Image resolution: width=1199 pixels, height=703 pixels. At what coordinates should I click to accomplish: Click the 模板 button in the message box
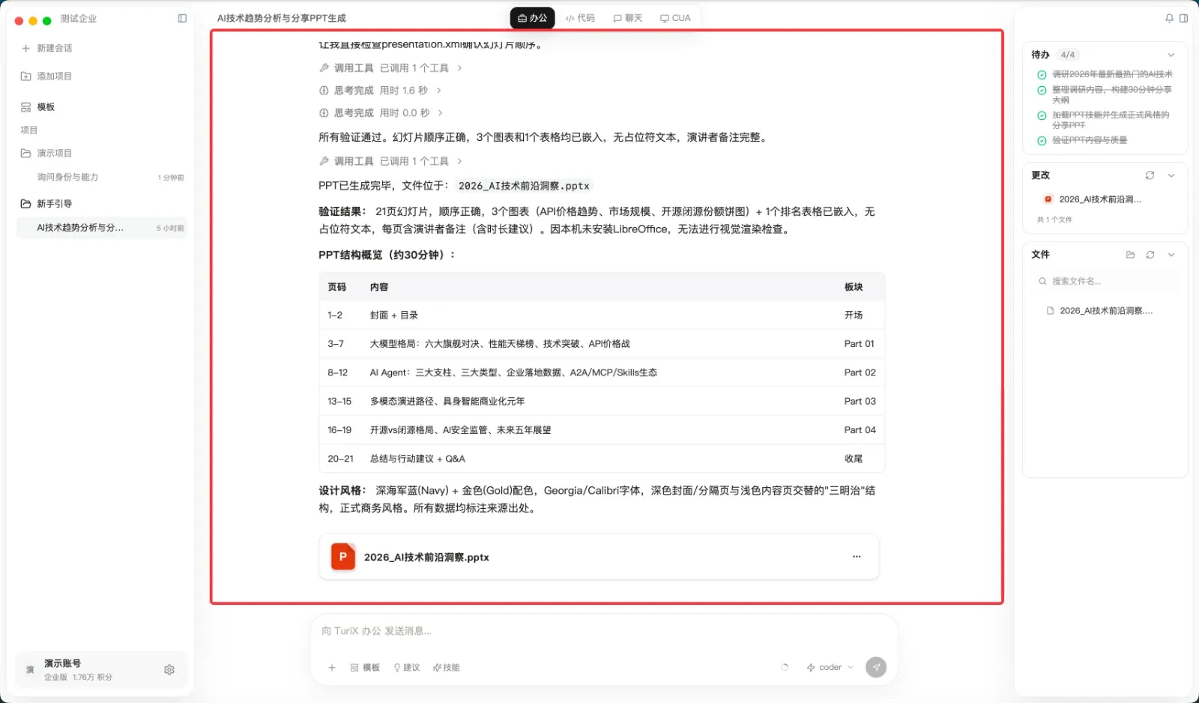[x=365, y=668]
